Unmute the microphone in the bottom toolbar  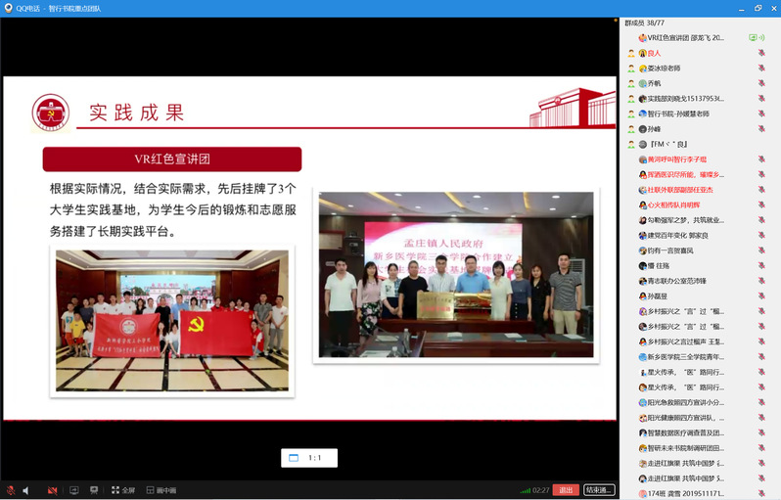click(x=10, y=490)
